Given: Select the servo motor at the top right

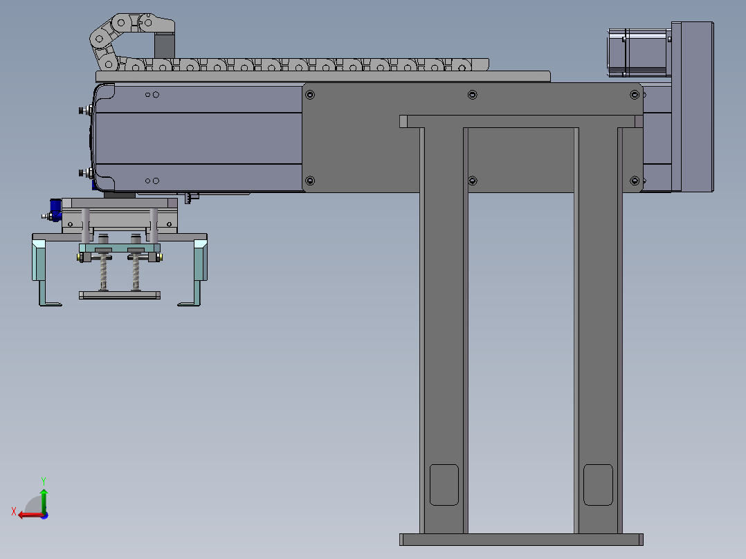Looking at the screenshot, I should [639, 53].
